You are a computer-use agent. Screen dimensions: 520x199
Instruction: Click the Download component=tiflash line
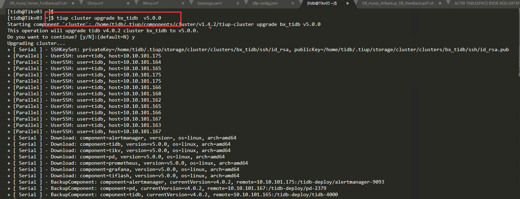point(123,176)
